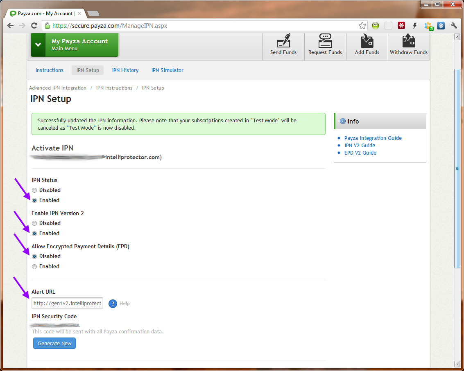This screenshot has height=371, width=464.
Task: Set IPN Status to Disabled
Action: pos(35,190)
